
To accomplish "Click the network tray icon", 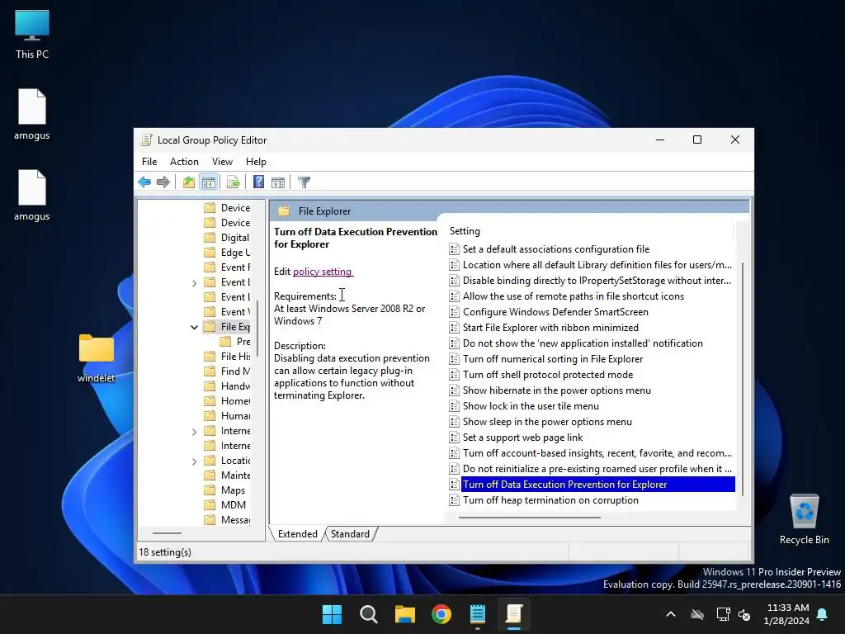I will tap(723, 614).
